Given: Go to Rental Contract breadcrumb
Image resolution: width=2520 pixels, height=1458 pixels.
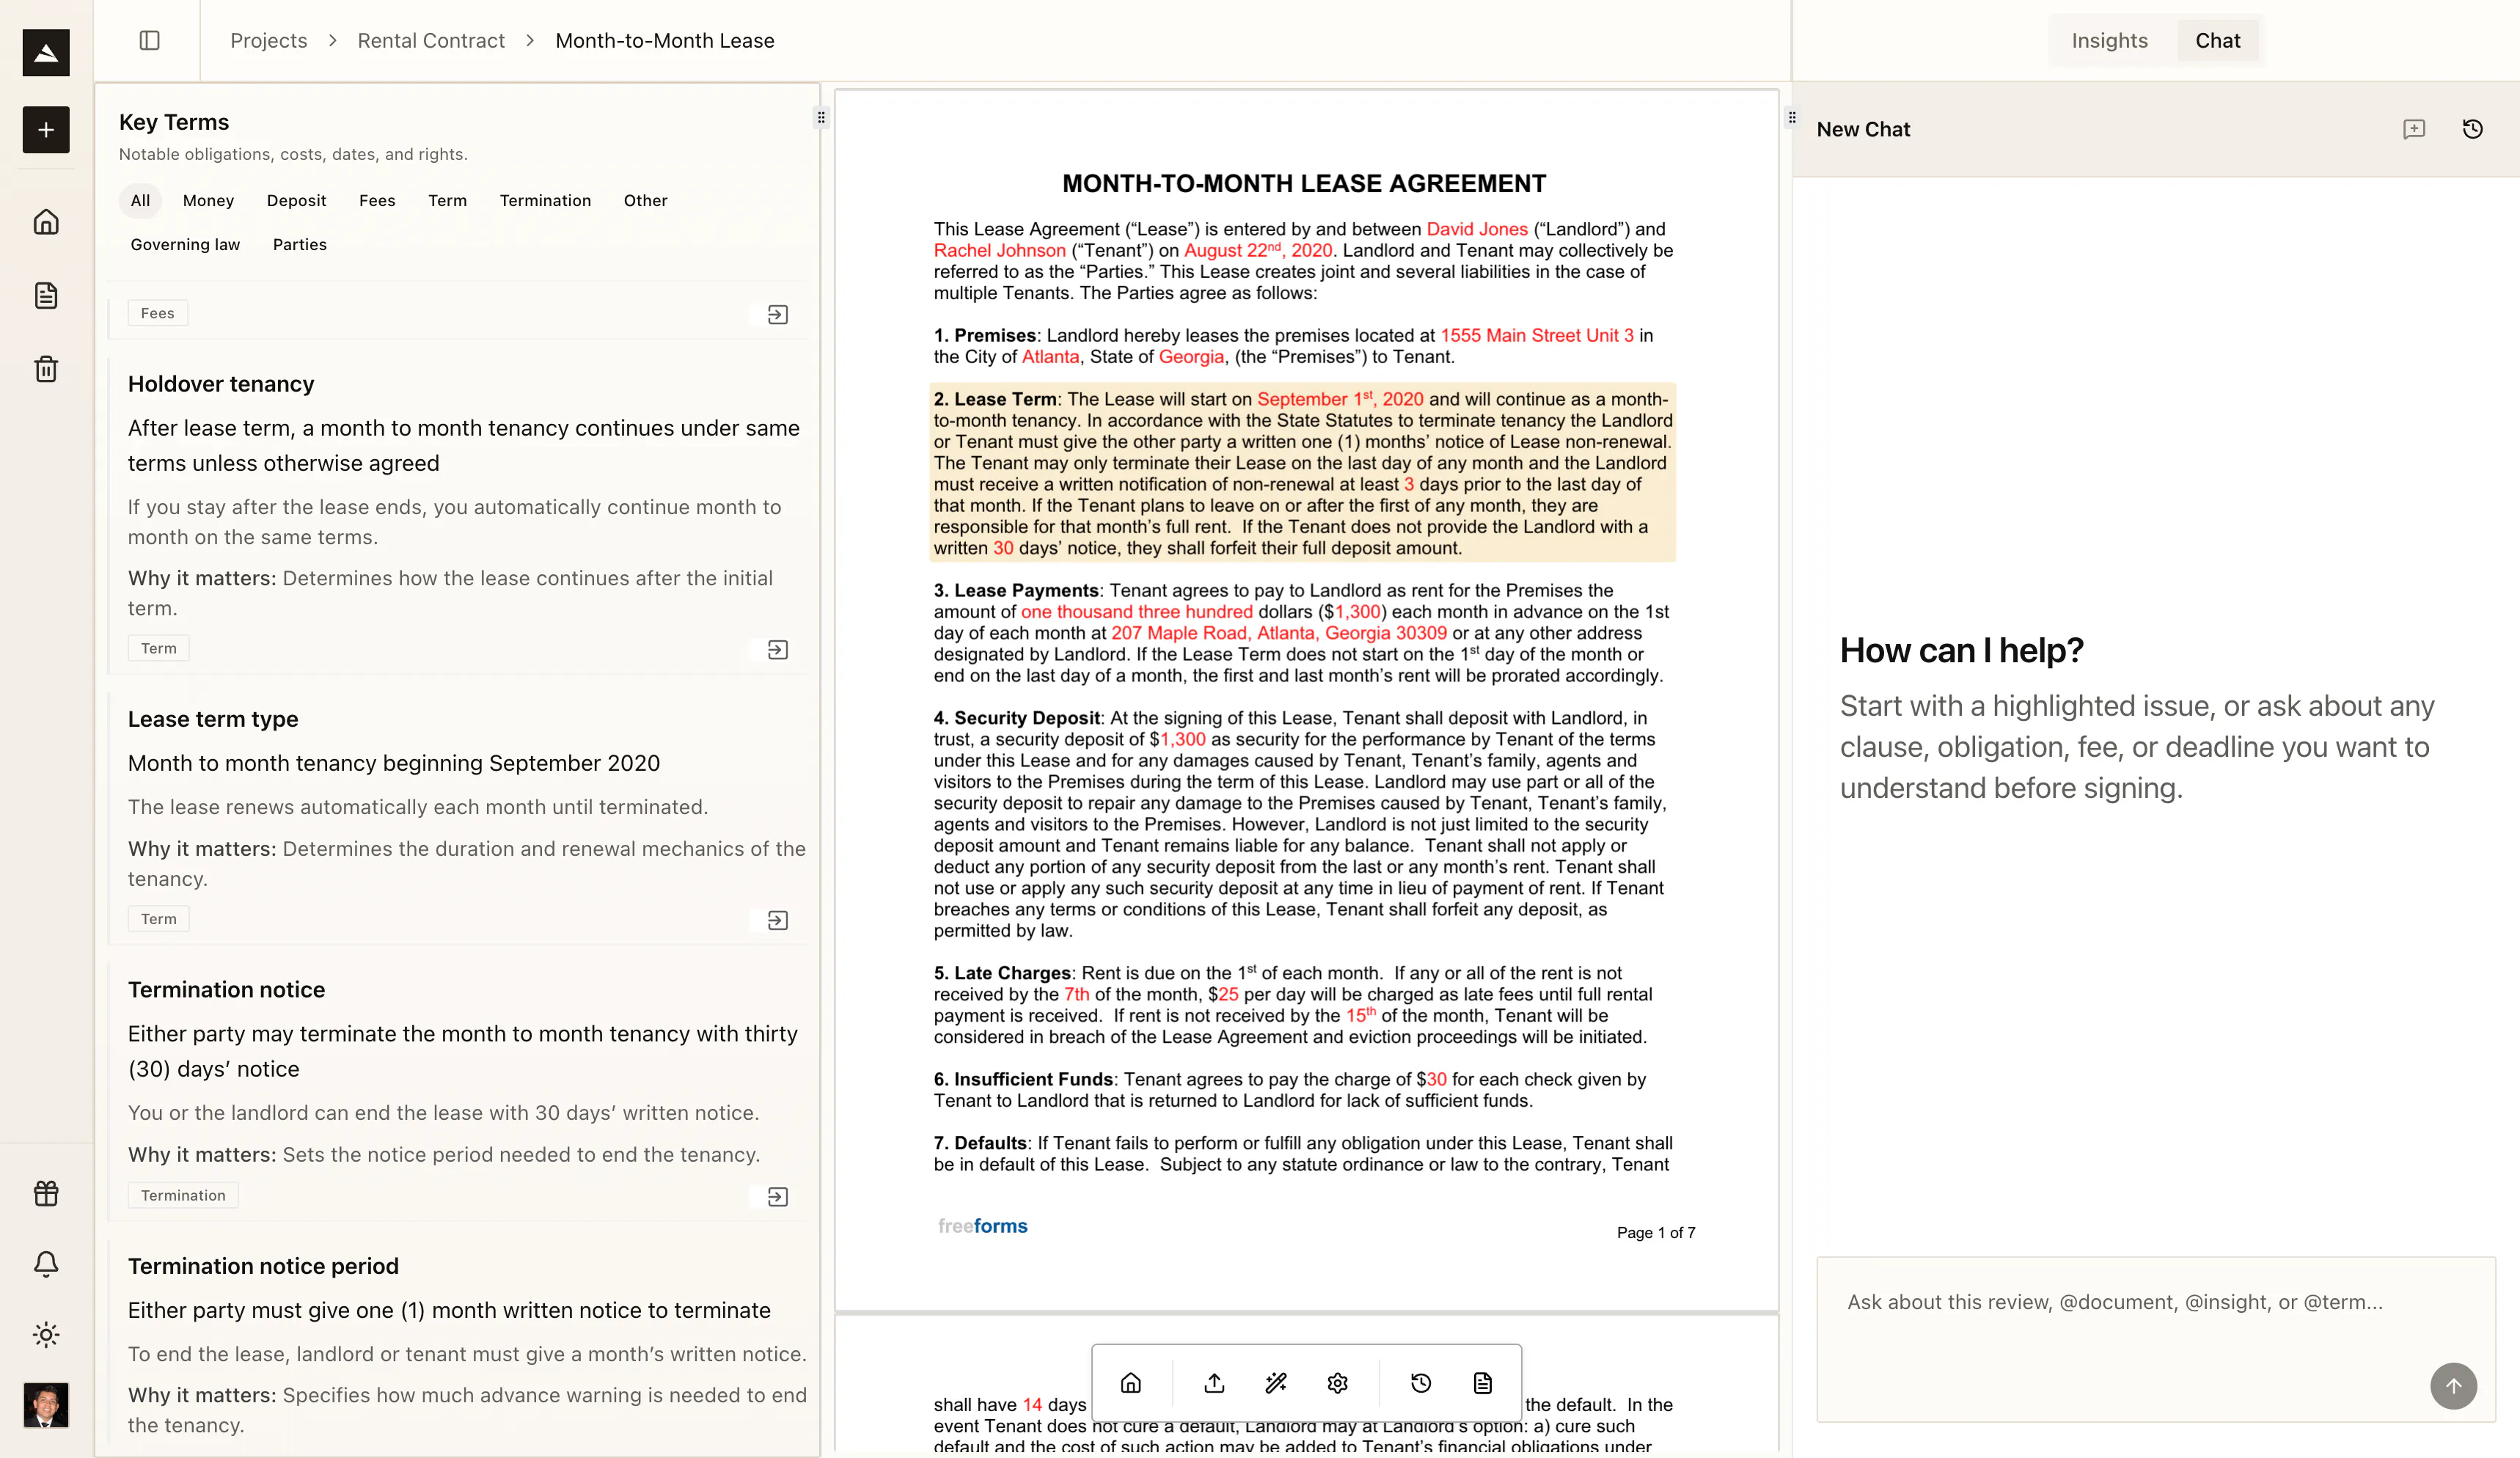Looking at the screenshot, I should coord(431,40).
